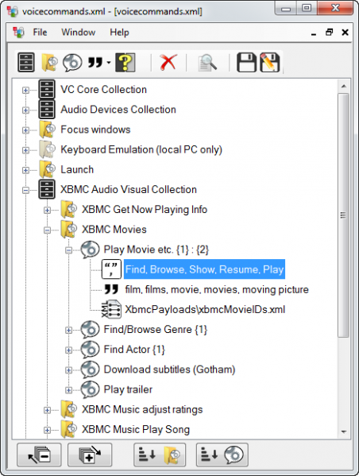359x476 pixels.
Task: Click Focus windows folder icon
Action: [x=48, y=129]
